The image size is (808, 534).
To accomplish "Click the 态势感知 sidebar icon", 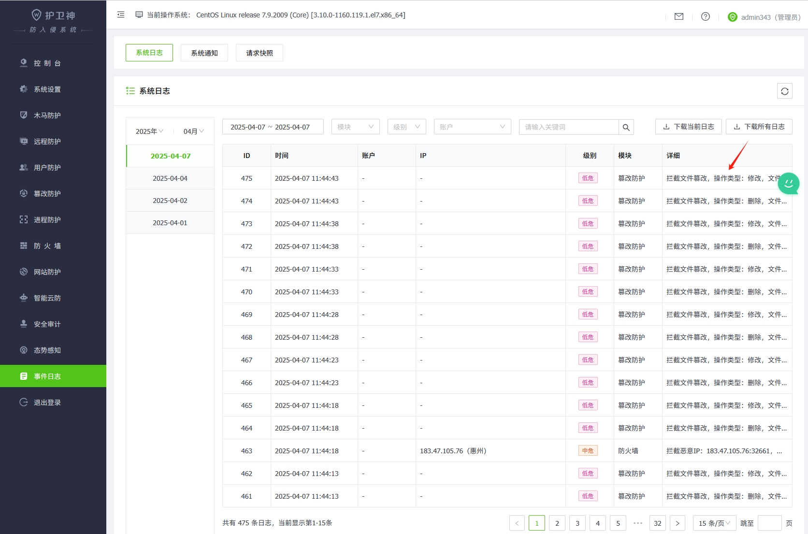I will coord(23,350).
